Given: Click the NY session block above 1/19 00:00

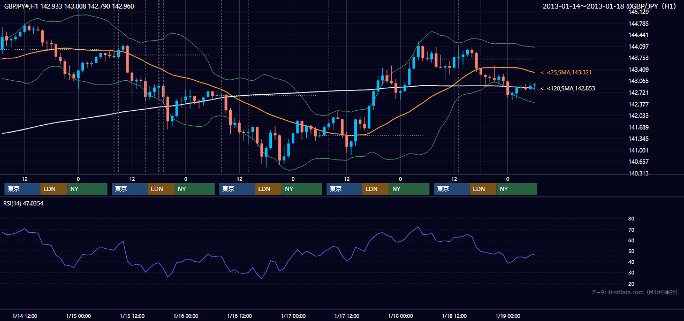Looking at the screenshot, I should (516, 189).
